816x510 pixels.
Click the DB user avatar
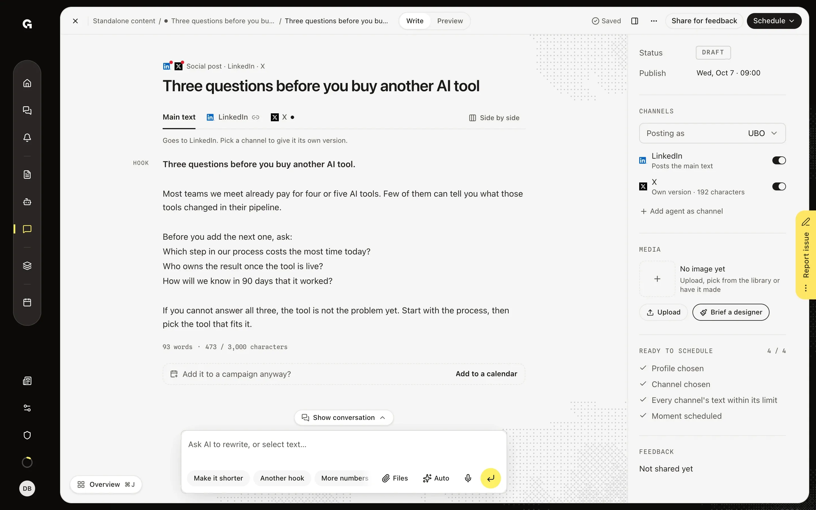(27, 488)
